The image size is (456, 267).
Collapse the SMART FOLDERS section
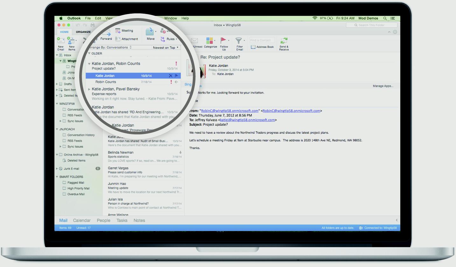pyautogui.click(x=57, y=177)
